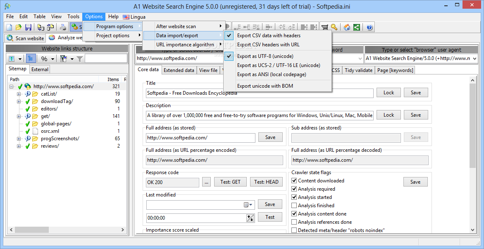Select Export as UTF-8 (unicode) option
The image size is (484, 249).
[277, 56]
